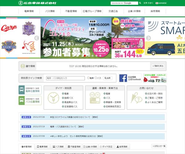Open 高速乗合バス timetable link
185x154 pixels.
pos(70,102)
